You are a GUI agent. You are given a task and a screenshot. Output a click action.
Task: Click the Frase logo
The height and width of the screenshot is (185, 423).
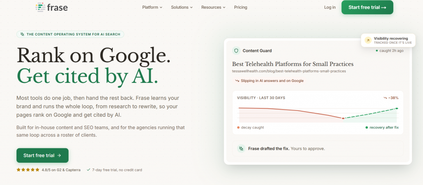[x=52, y=7]
